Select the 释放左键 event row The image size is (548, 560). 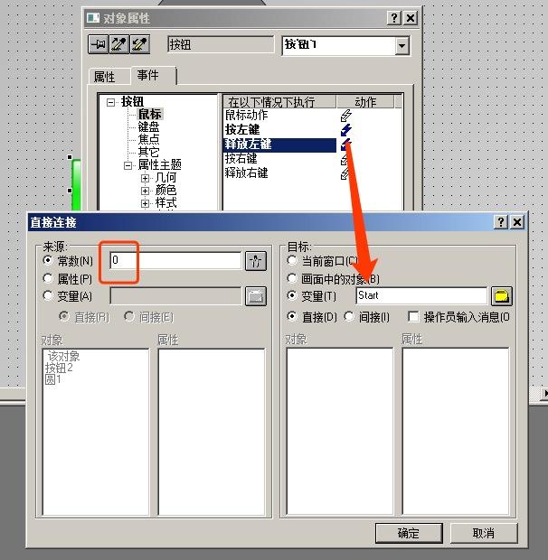pyautogui.click(x=279, y=145)
